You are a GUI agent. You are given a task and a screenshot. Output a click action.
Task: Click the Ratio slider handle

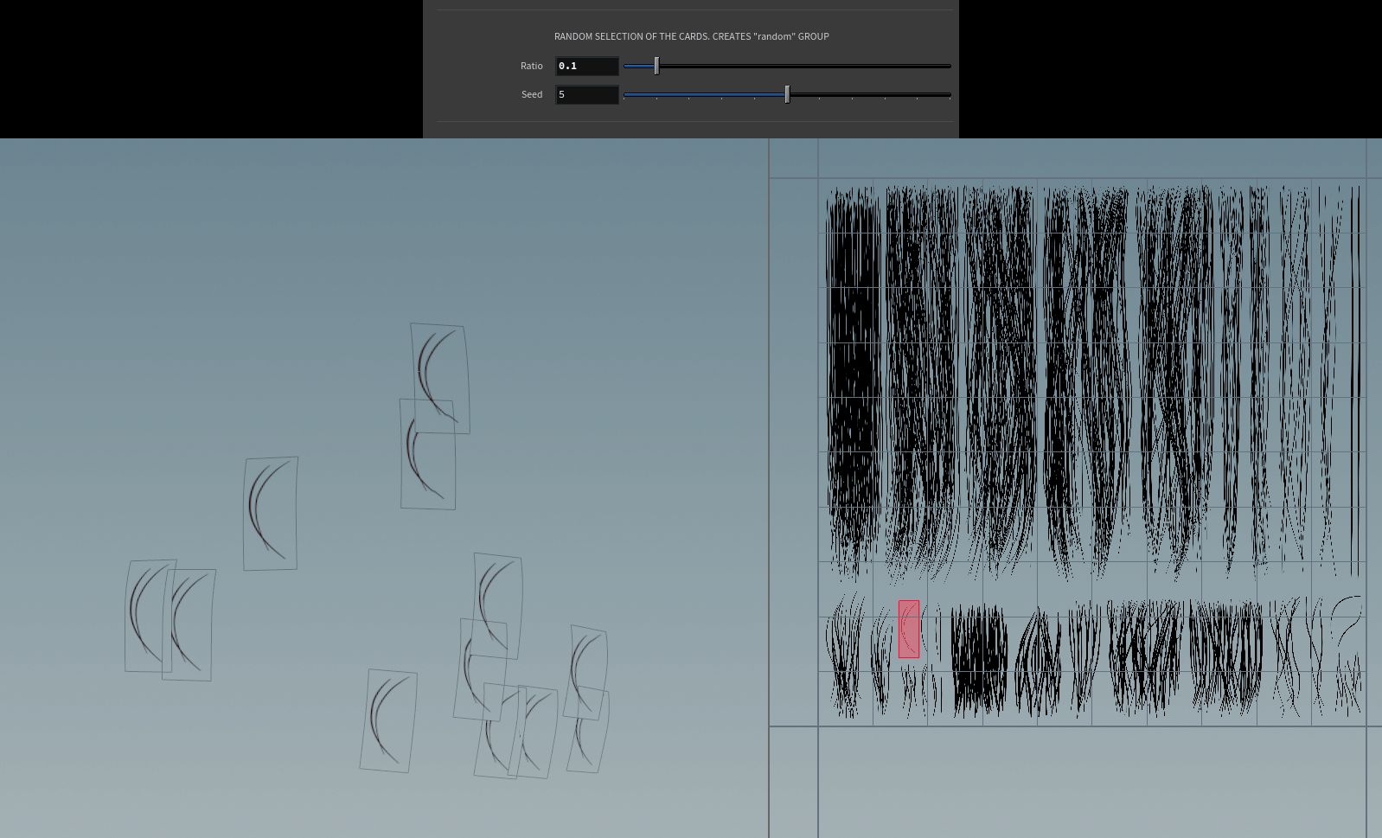point(656,66)
